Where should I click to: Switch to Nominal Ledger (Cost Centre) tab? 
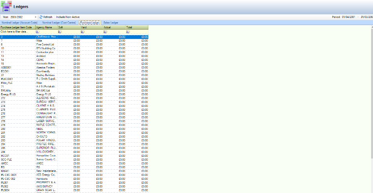[59, 23]
